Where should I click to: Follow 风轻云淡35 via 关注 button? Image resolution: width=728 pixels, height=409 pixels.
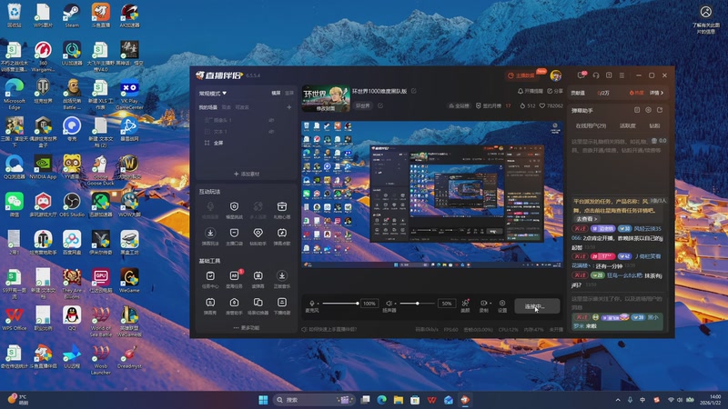(580, 229)
